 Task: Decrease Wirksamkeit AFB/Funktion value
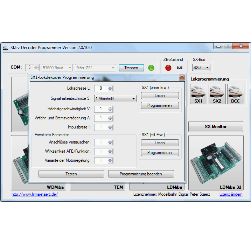[x=110, y=153]
